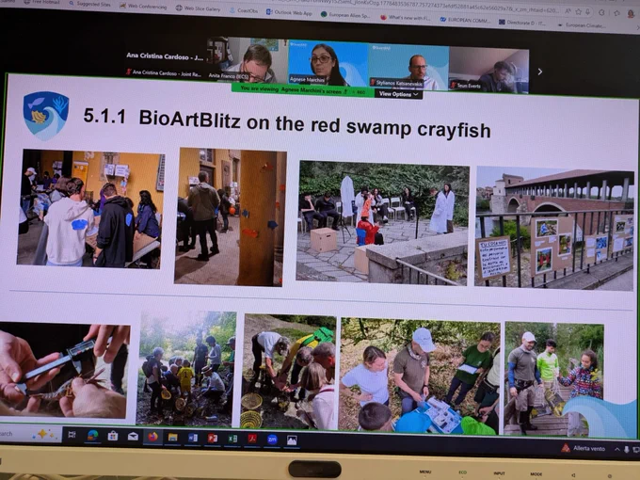Click the crayfish caliper measurement photo
This screenshot has width=640, height=480.
click(x=65, y=370)
